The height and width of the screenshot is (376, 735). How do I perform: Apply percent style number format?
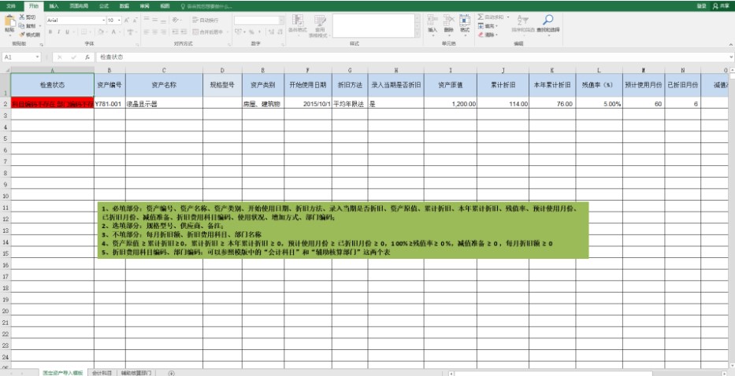[x=251, y=31]
